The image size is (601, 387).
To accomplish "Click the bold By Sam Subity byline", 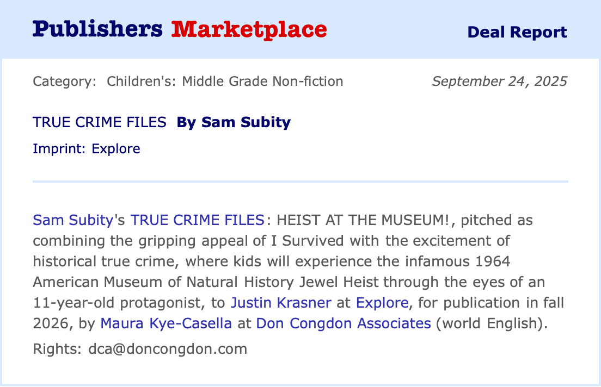I will pyautogui.click(x=234, y=122).
